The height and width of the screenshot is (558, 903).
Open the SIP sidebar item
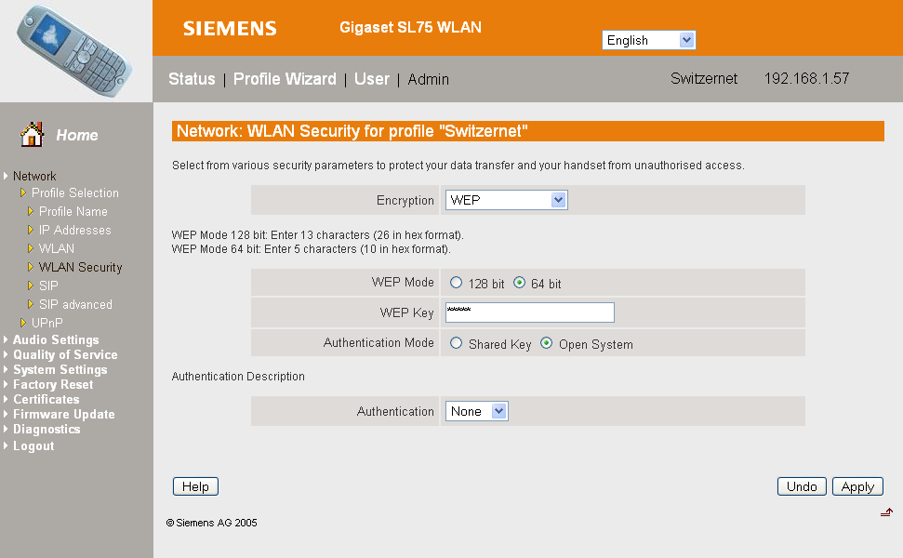pos(48,286)
